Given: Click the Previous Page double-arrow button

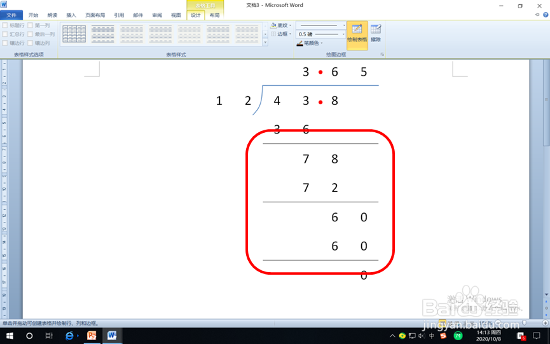Looking at the screenshot, I should (546, 302).
